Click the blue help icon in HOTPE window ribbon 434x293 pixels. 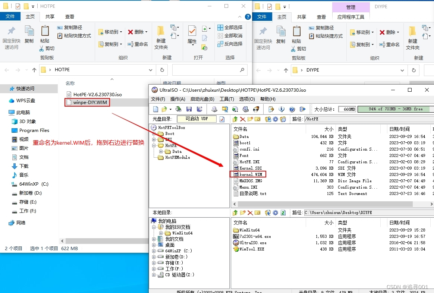point(248,17)
